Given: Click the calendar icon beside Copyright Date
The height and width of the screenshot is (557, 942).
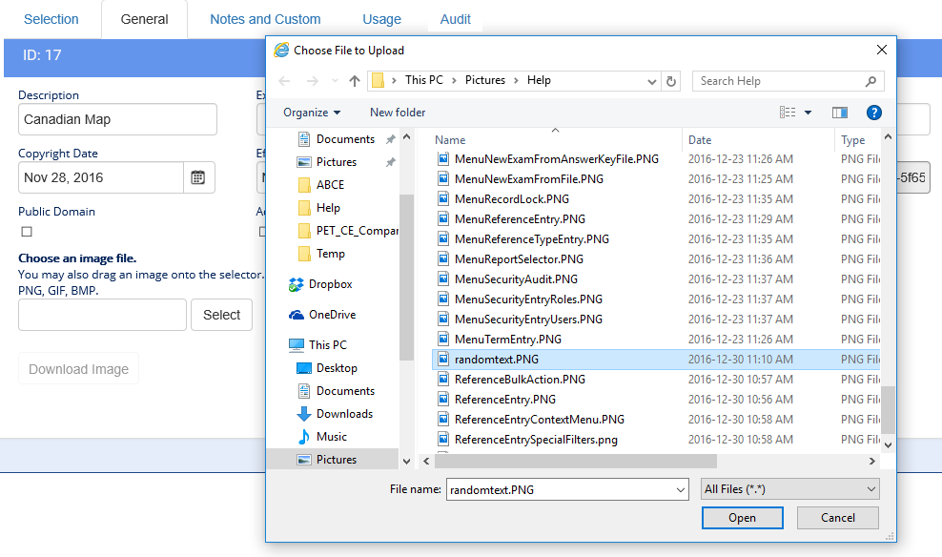Looking at the screenshot, I should pyautogui.click(x=198, y=177).
